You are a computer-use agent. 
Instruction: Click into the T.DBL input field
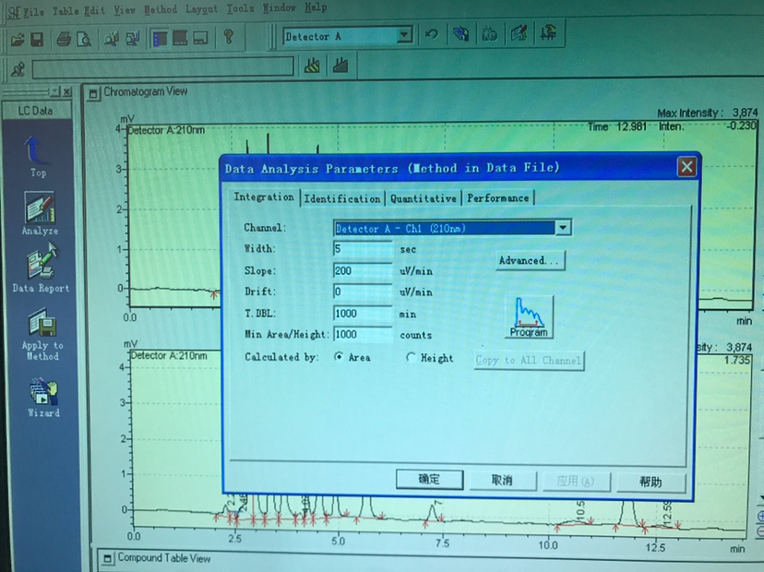coord(363,313)
